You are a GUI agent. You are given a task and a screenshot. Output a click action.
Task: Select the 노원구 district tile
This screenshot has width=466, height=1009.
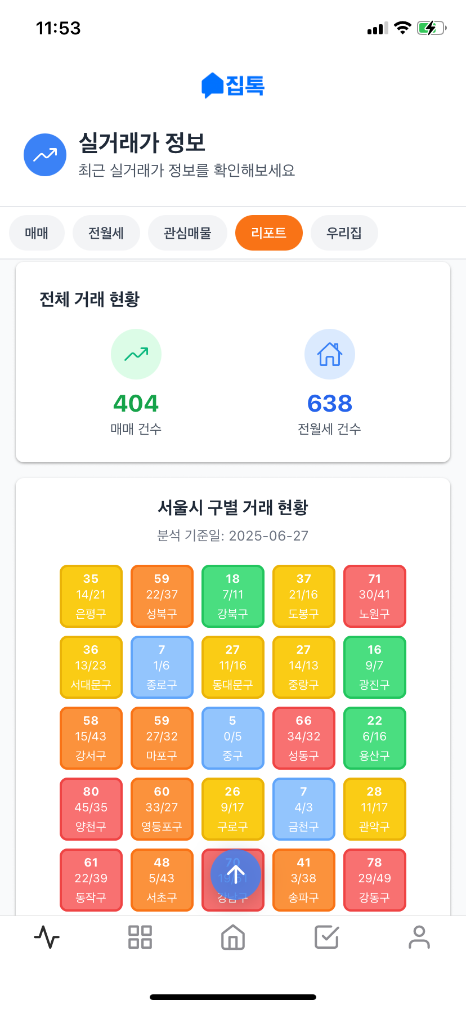tap(375, 596)
